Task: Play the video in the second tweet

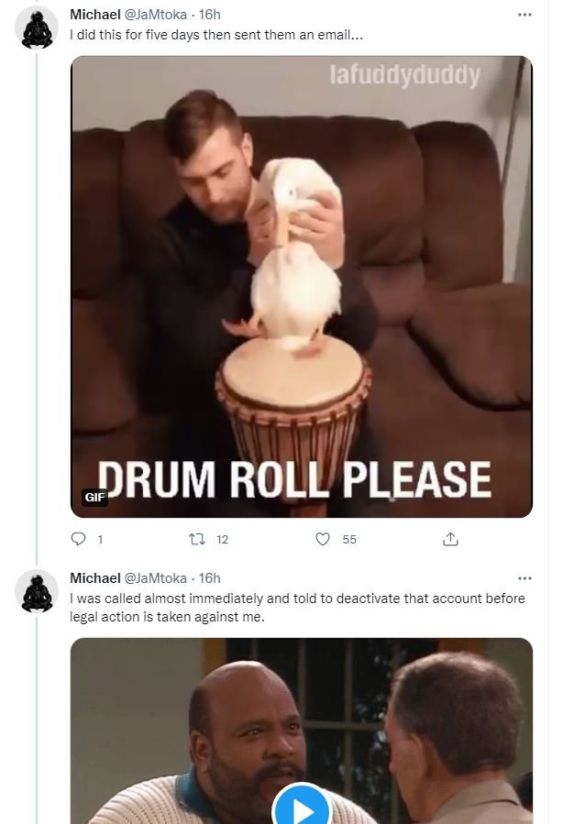Action: click(301, 807)
